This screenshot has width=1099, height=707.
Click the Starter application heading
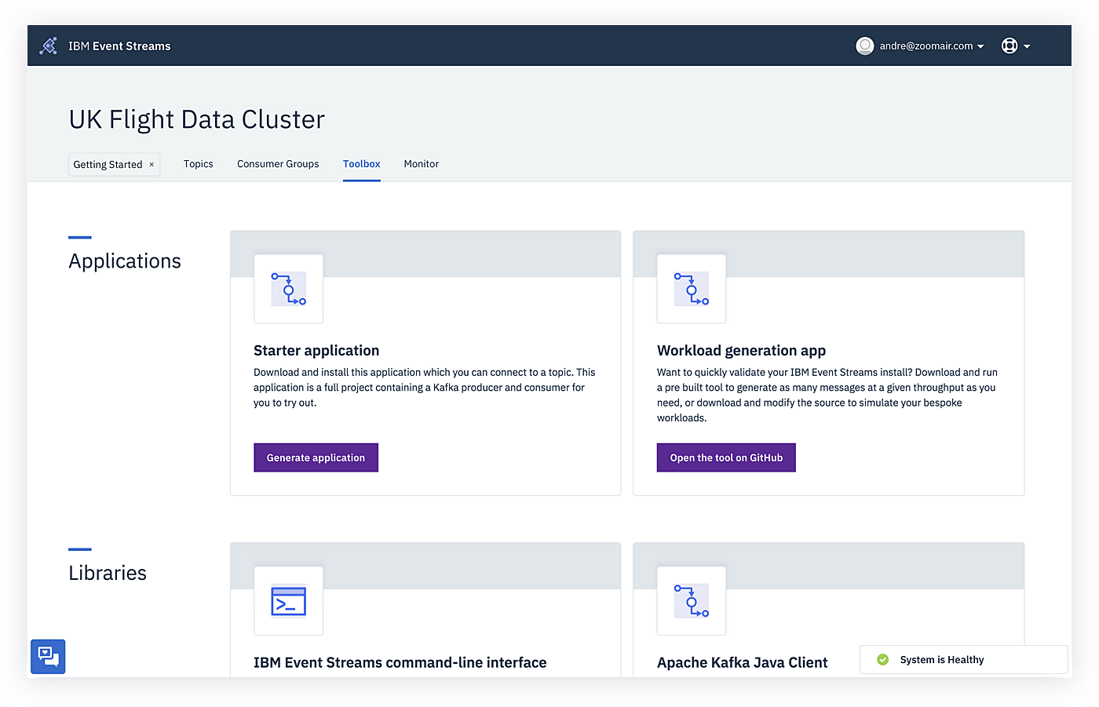[316, 351]
